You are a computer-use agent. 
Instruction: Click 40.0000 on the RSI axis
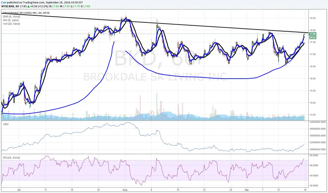[314, 176]
